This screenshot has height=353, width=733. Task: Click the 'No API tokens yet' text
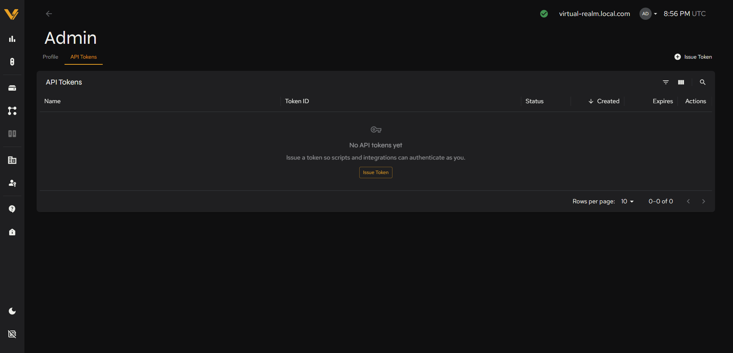point(376,145)
